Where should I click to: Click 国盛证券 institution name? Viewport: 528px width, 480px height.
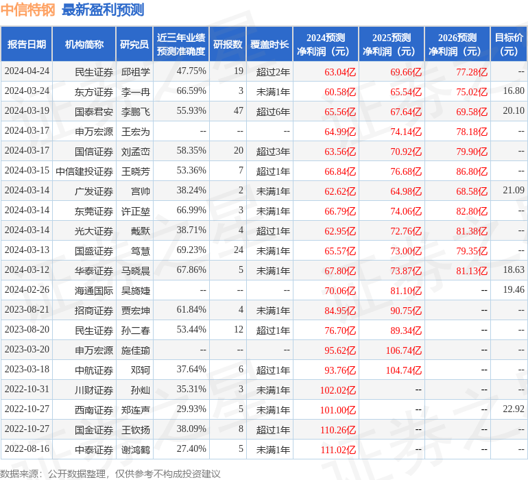click(94, 250)
